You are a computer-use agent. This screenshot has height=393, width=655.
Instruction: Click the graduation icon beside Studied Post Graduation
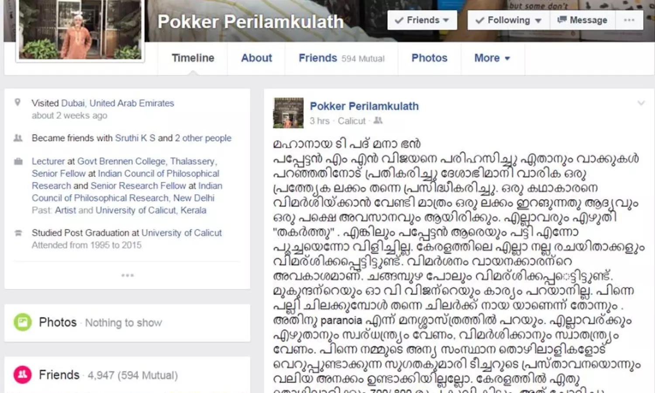pyautogui.click(x=18, y=233)
